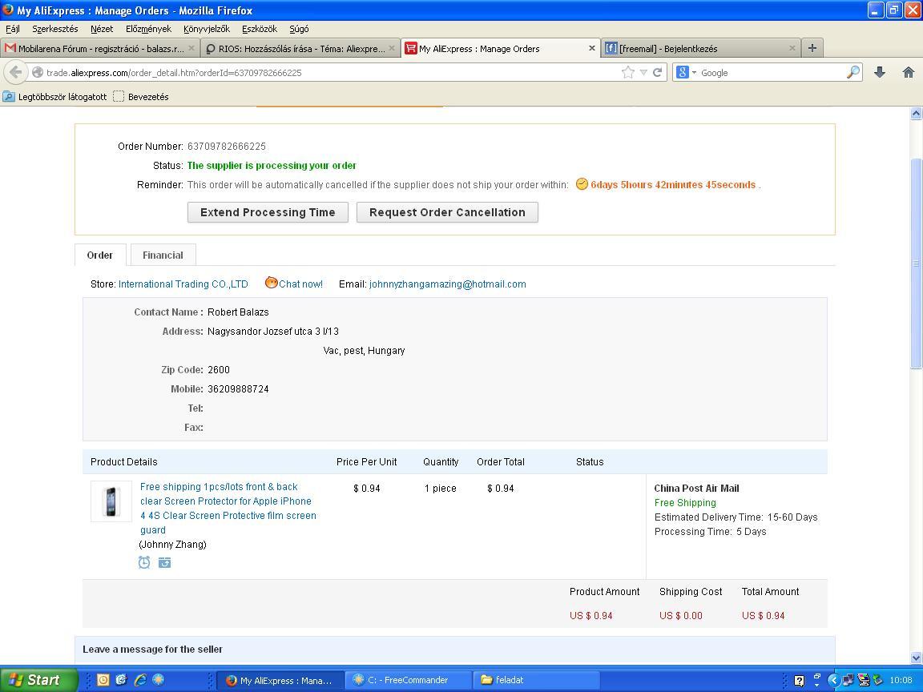Click Total Amount US $ 0.94 value

coord(763,615)
